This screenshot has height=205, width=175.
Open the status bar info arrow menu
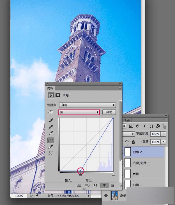[x=89, y=196]
